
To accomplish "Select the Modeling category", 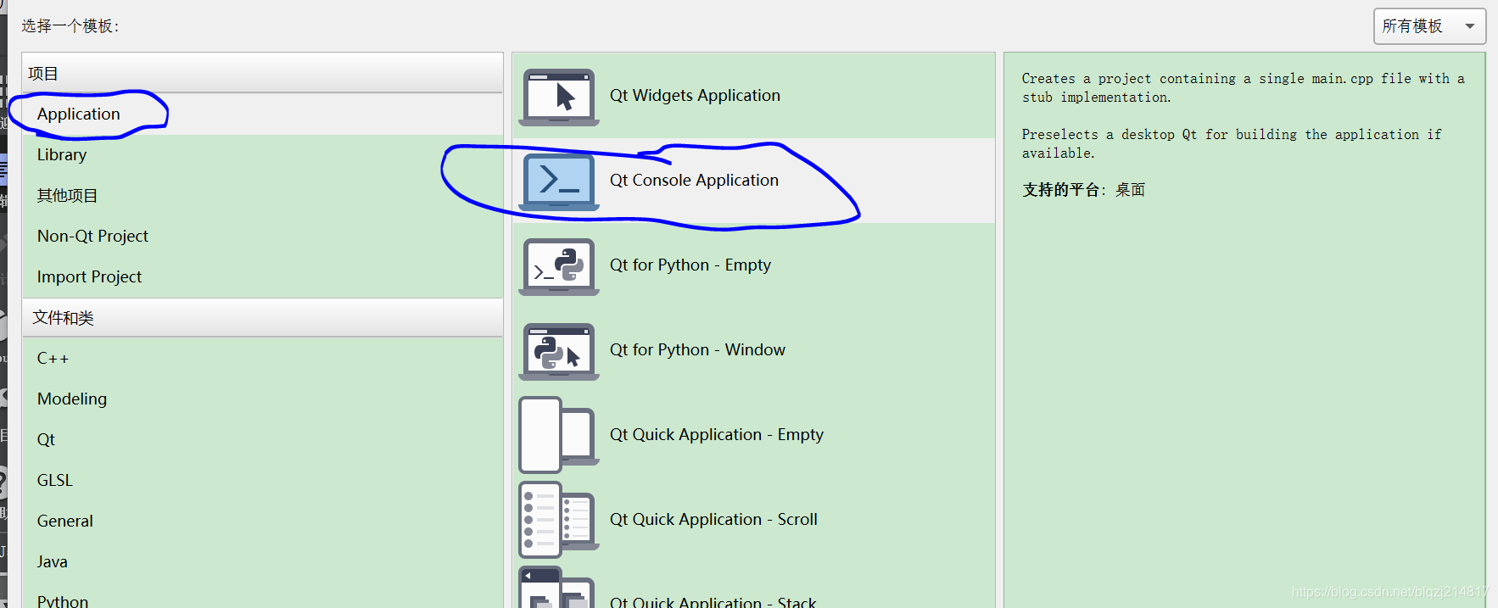I will click(262, 399).
